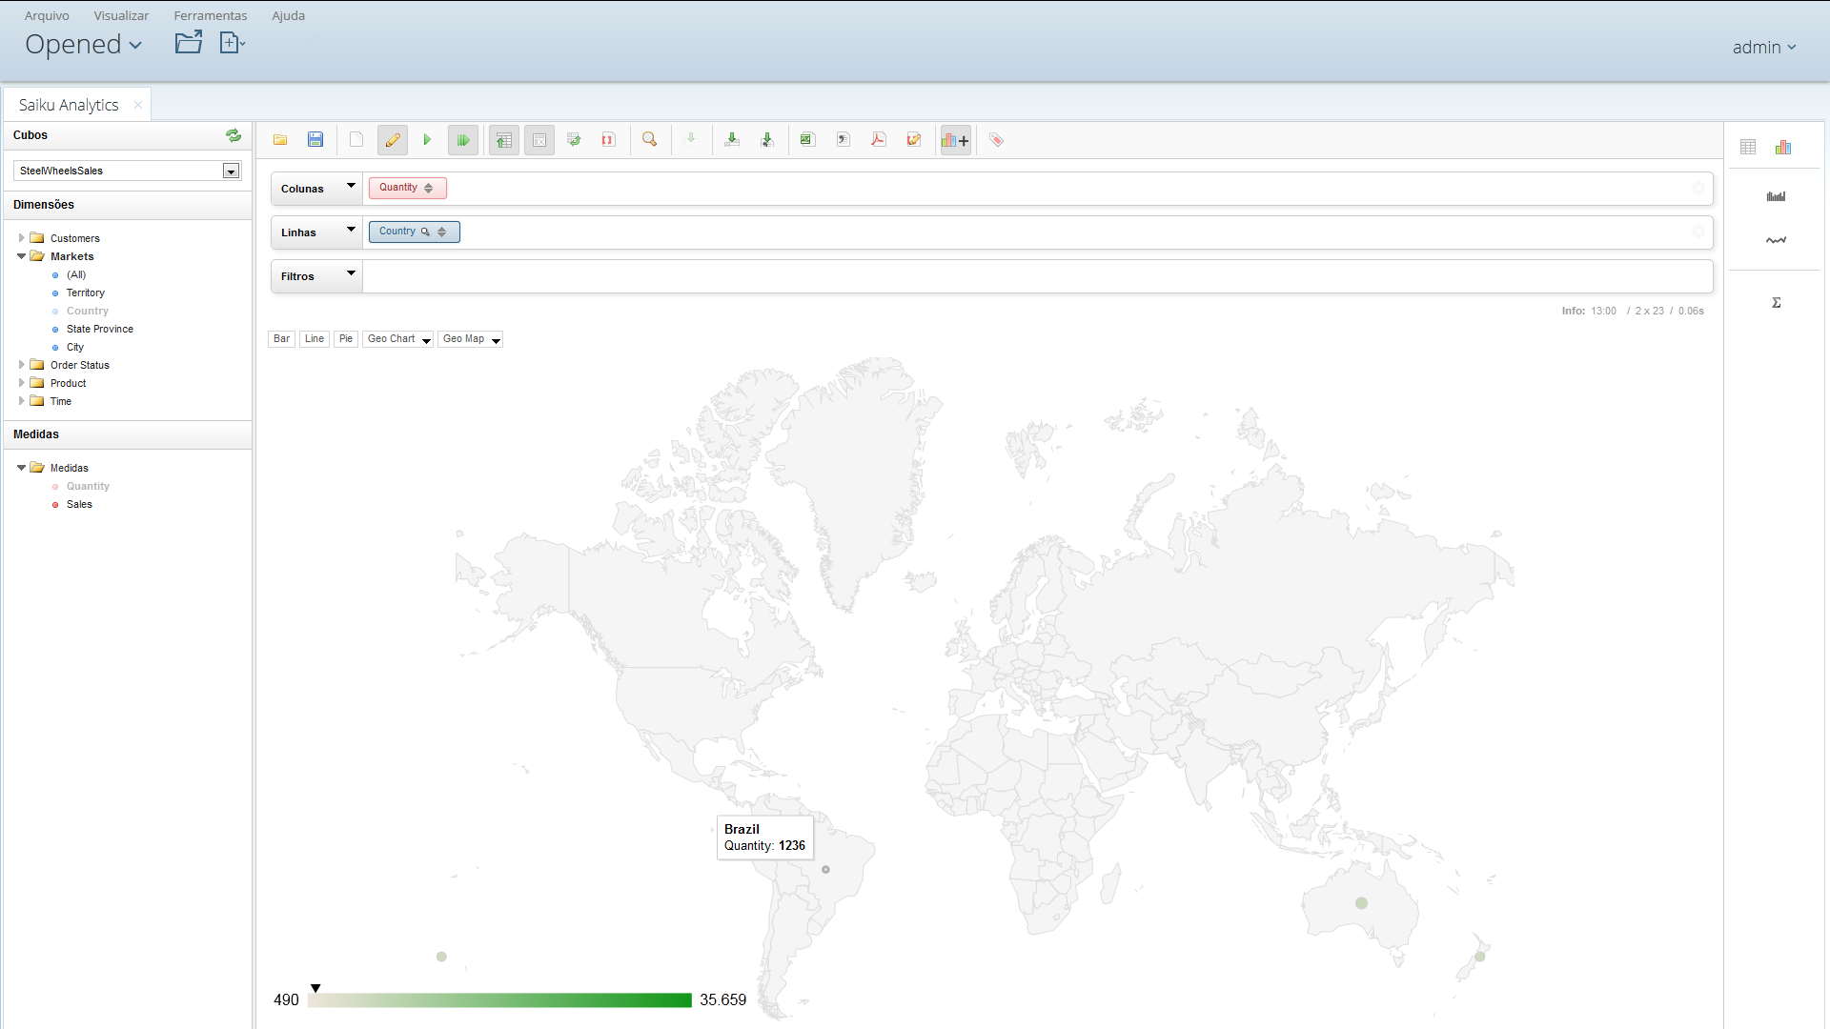Viewport: 1830px width, 1029px height.
Task: Toggle the Country sort direction
Action: 443,232
